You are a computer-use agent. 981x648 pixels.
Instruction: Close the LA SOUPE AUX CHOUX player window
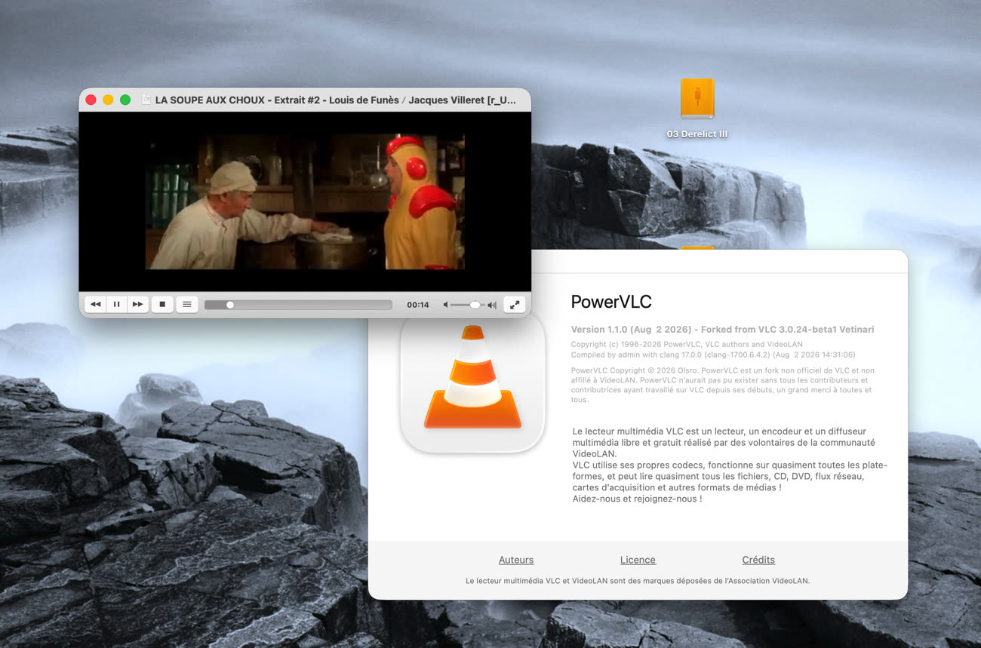91,100
